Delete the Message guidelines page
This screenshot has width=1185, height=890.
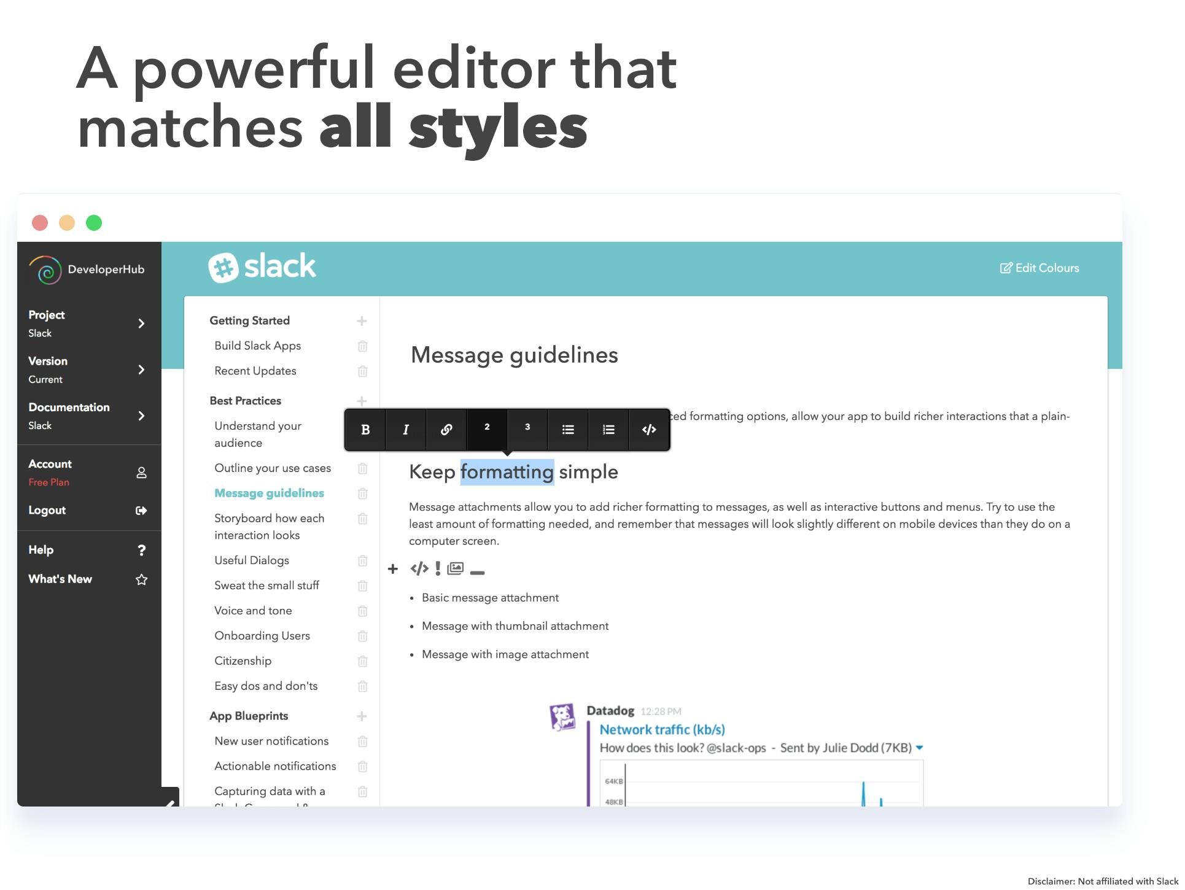(x=363, y=493)
